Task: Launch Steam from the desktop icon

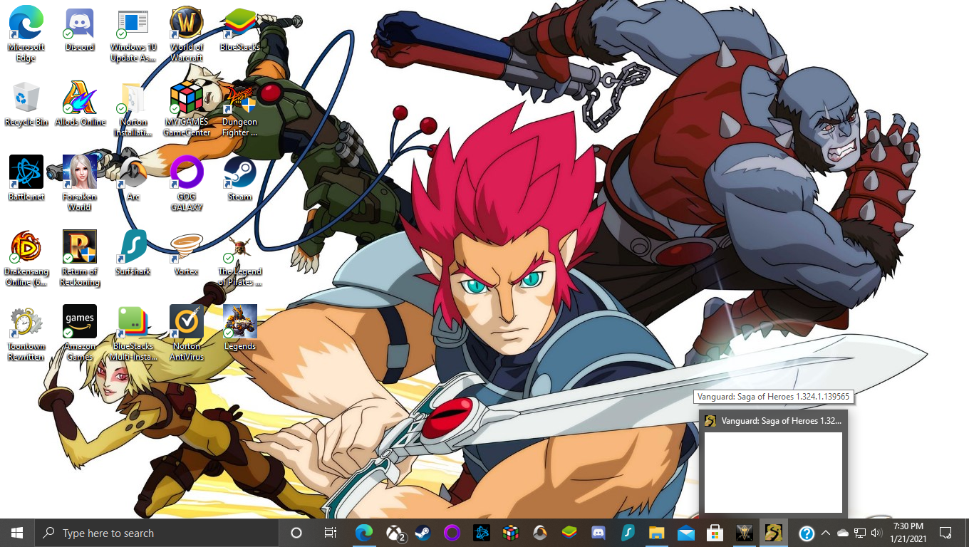Action: point(240,173)
